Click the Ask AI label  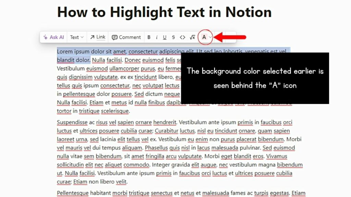[57, 37]
